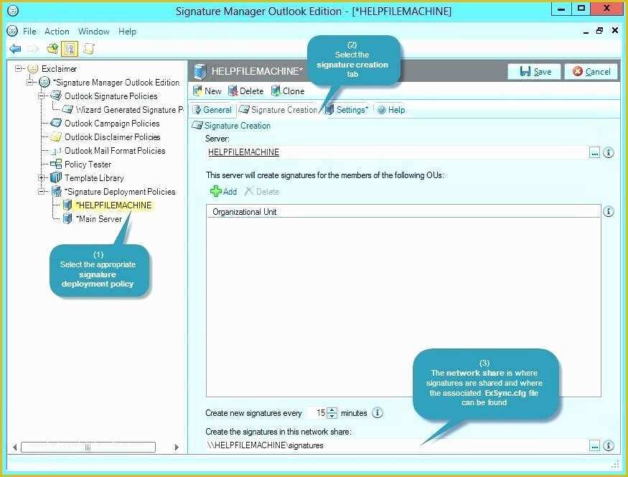Click New in the policy toolbar
Image resolution: width=628 pixels, height=477 pixels.
[207, 91]
